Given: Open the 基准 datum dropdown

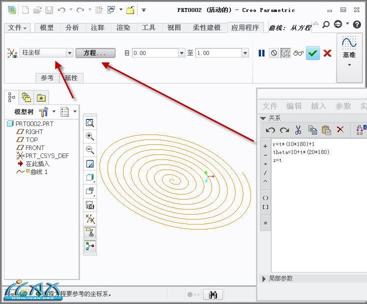Looking at the screenshot, I should point(349,65).
